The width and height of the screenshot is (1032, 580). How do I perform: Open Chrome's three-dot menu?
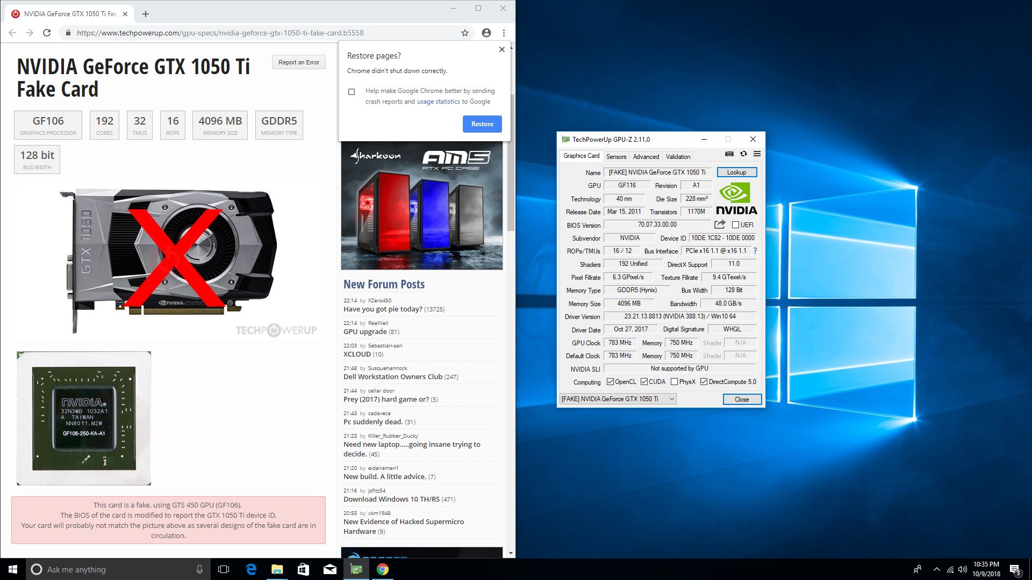click(x=504, y=33)
